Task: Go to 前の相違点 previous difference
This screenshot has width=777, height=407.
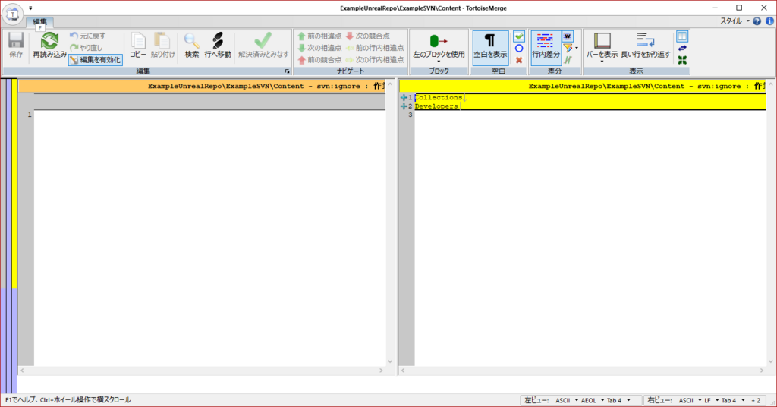Action: coord(319,36)
